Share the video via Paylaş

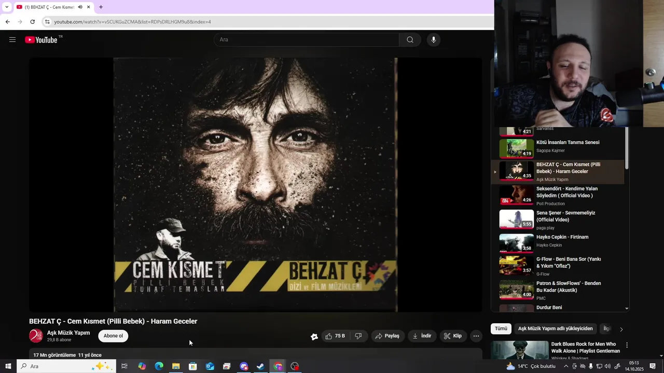387,336
